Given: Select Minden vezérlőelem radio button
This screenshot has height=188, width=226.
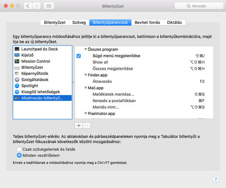Looking at the screenshot, I should tap(19, 155).
